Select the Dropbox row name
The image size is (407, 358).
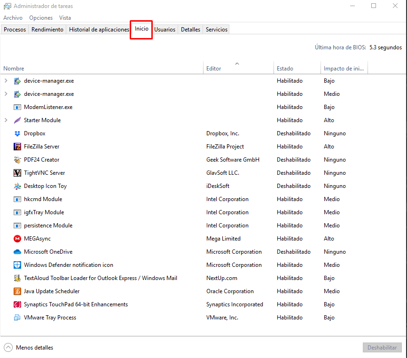pyautogui.click(x=35, y=133)
